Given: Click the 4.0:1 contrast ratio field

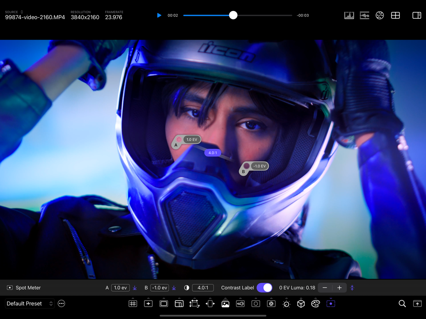Looking at the screenshot, I should tap(203, 287).
